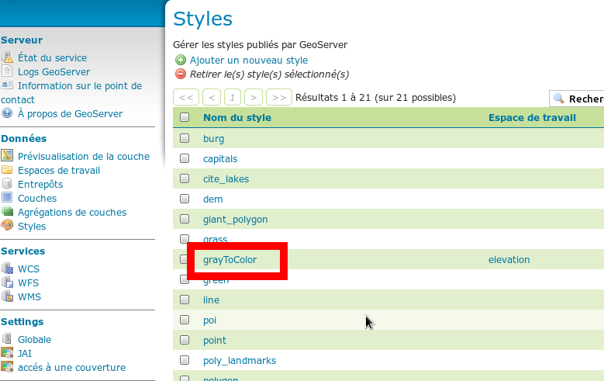Open État du service page

(53, 58)
